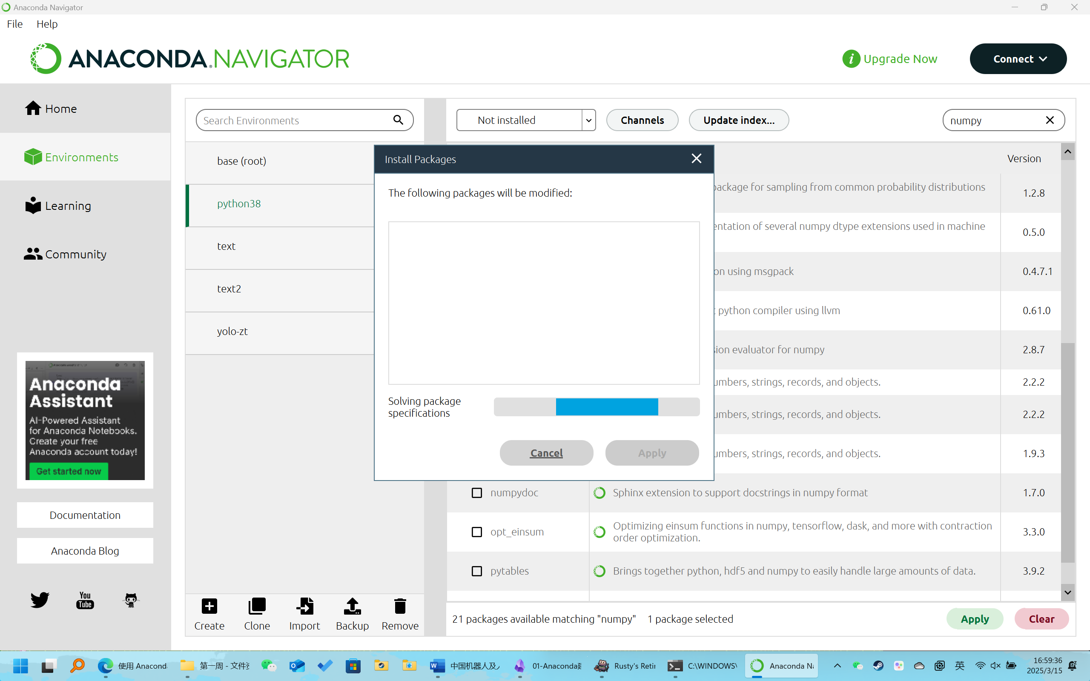Click the taskbar date and time
The height and width of the screenshot is (681, 1090).
1044,666
